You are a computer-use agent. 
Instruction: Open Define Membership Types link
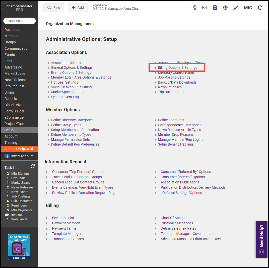click(71, 135)
